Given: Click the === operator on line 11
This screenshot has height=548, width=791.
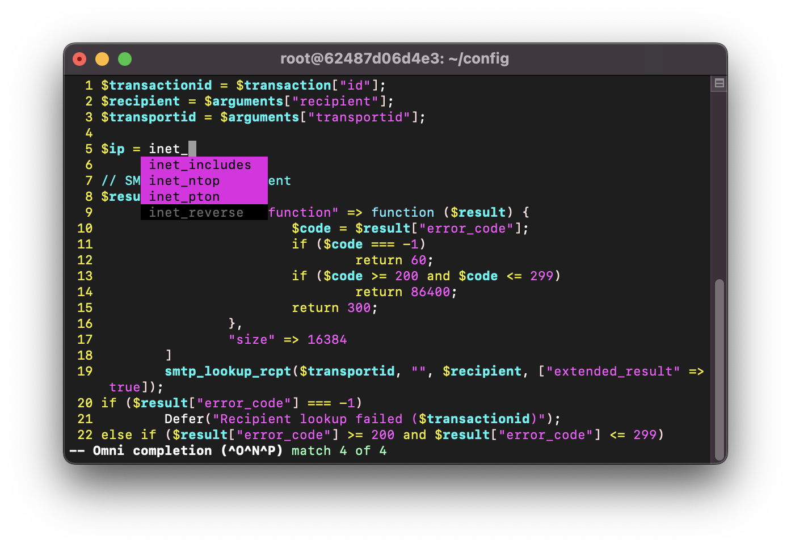Looking at the screenshot, I should click(x=383, y=244).
